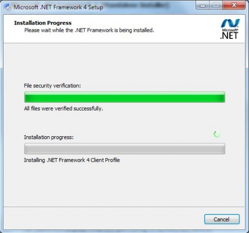Click the 'Installation Progress' bold heading
The image size is (249, 233).
pyautogui.click(x=43, y=23)
